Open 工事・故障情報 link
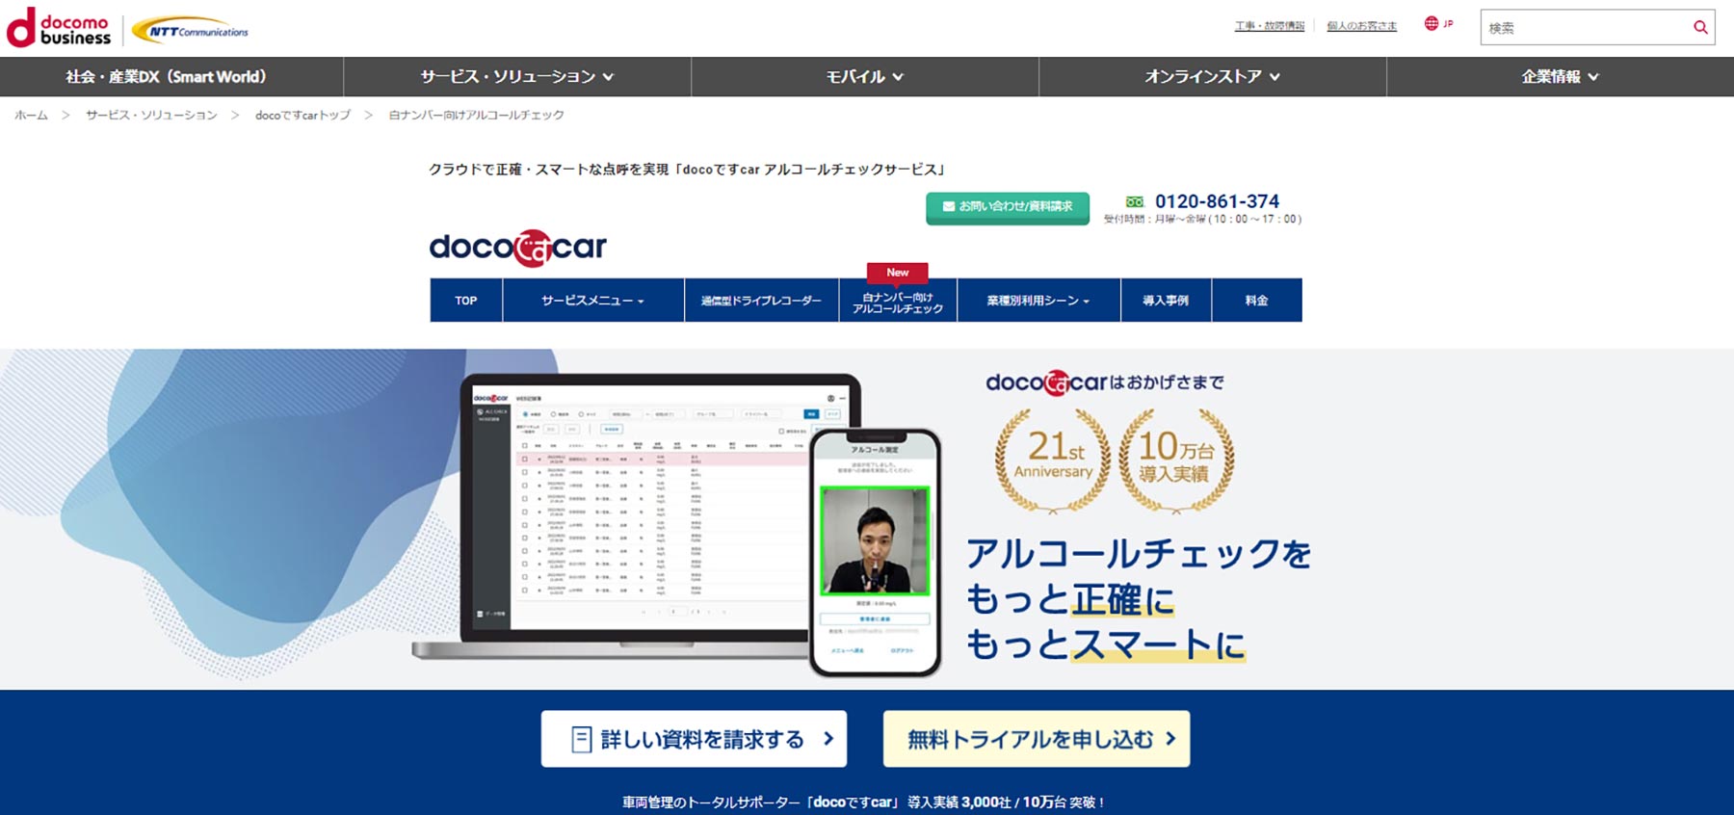The image size is (1734, 815). point(1270,26)
